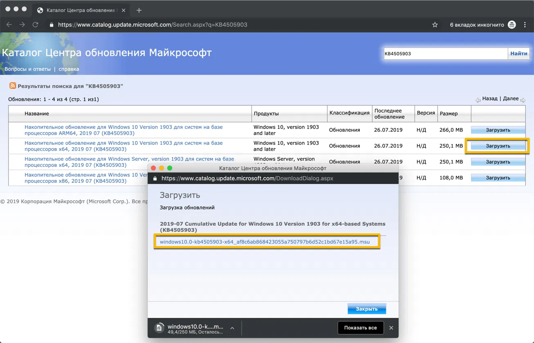Reload the page with the refresh icon
Image resolution: width=534 pixels, height=343 pixels.
coord(36,25)
